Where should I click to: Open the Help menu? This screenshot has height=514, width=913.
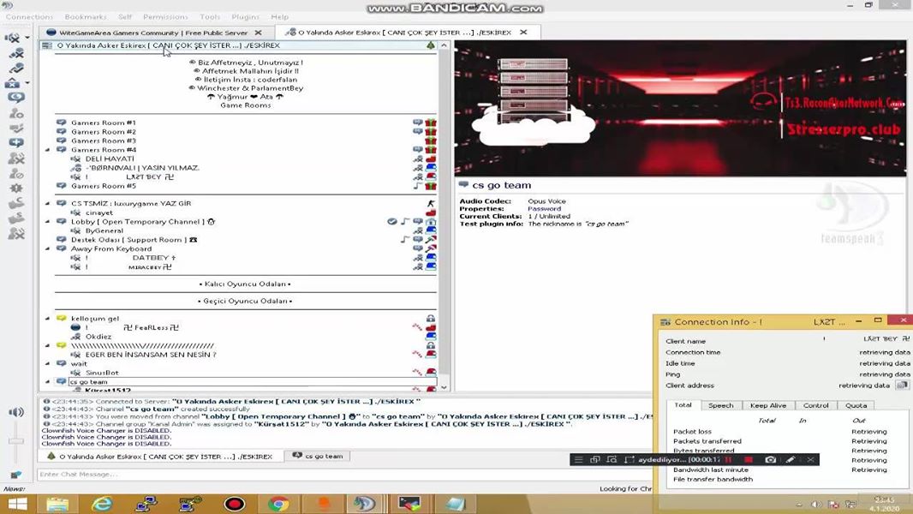coord(279,17)
